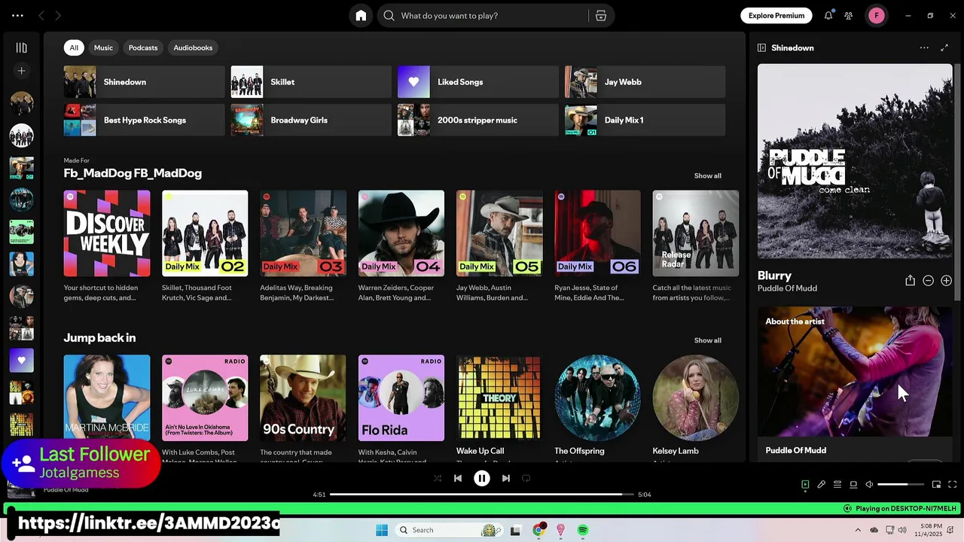Viewport: 964px width, 542px height.
Task: Open Best Hype Rock Songs tile
Action: (x=145, y=120)
